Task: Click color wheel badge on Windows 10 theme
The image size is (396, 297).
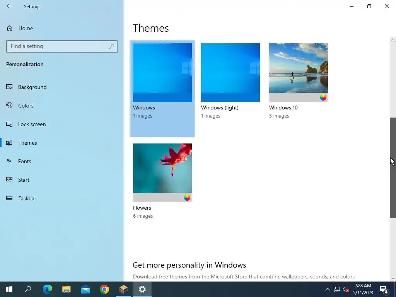Action: click(x=323, y=97)
